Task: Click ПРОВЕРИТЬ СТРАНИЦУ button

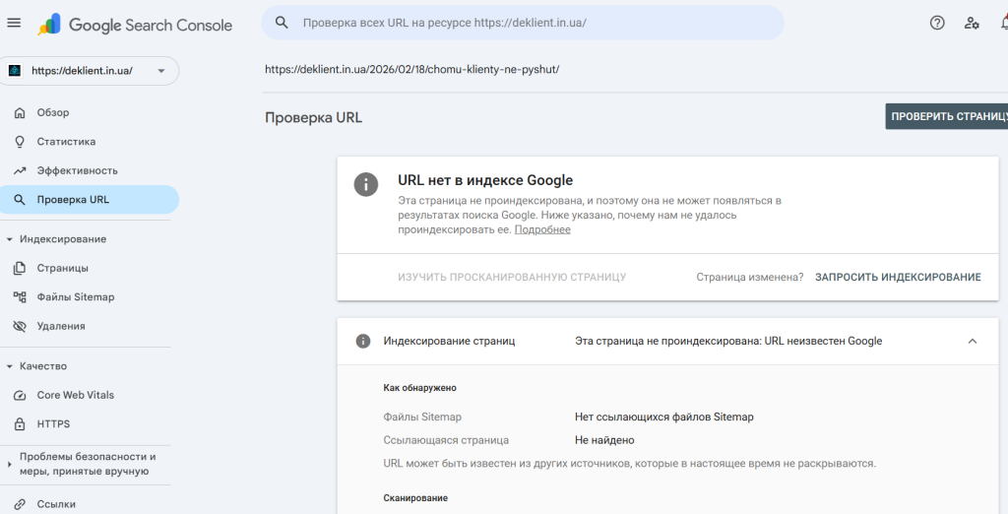Action: coord(947,116)
